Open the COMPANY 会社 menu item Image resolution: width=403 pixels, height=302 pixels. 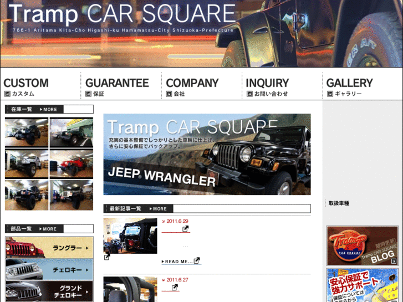pos(192,87)
